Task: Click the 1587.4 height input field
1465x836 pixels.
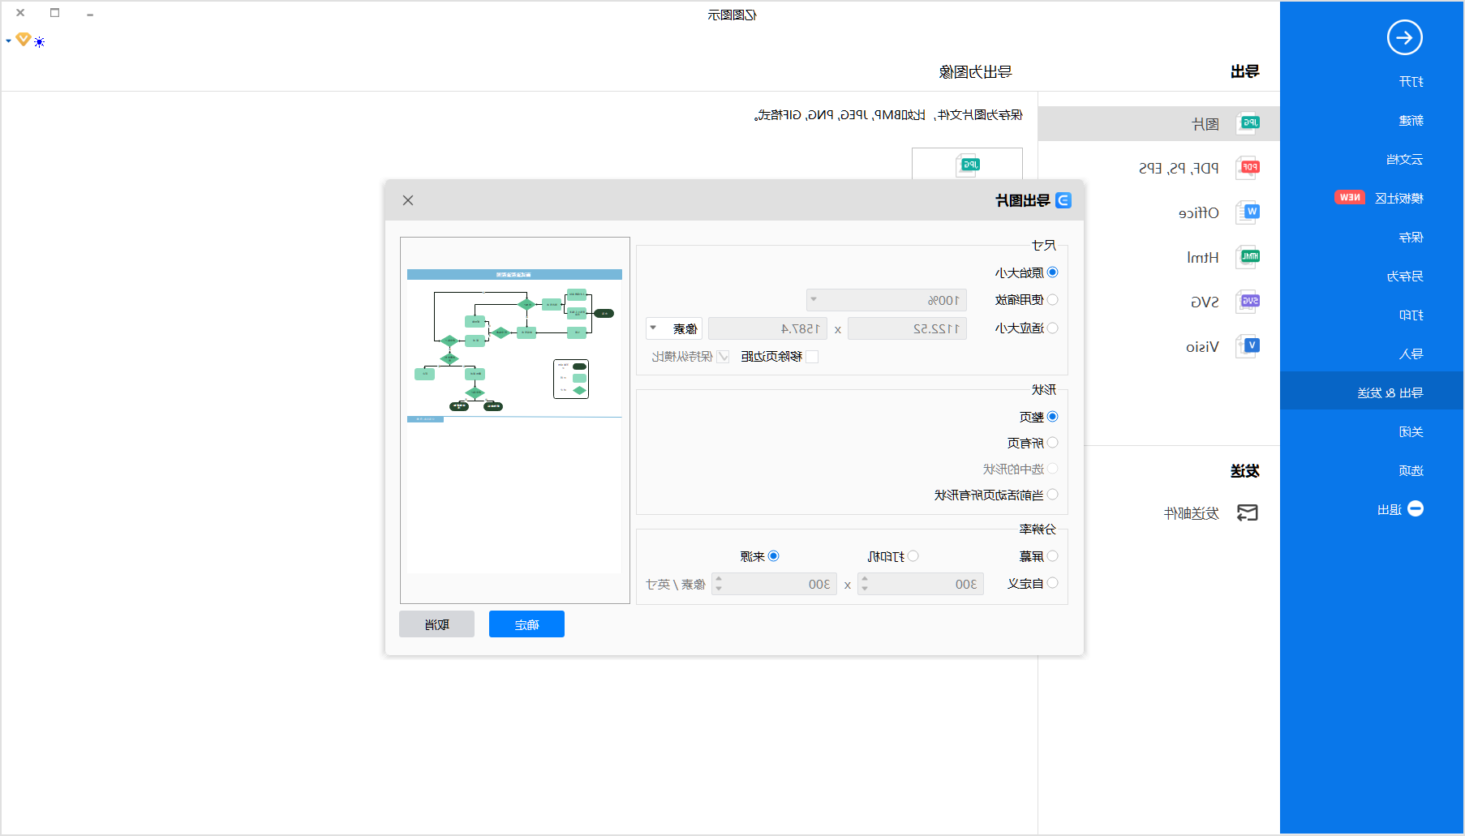Action: [767, 328]
